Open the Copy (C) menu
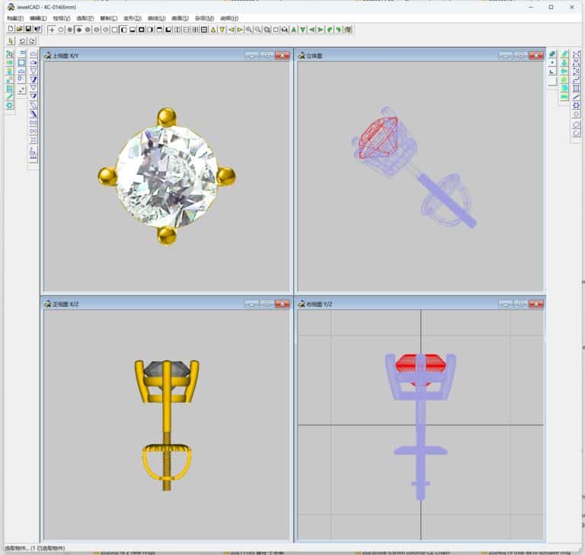Viewport: 585px width, 555px height. pos(109,18)
